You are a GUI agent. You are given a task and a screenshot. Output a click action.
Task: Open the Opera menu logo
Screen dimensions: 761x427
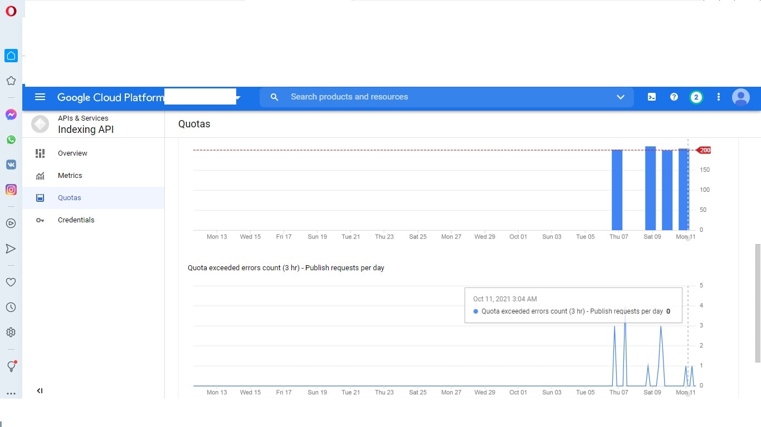coord(11,11)
